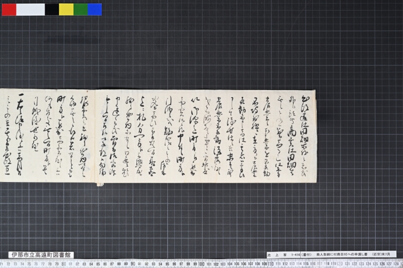Click the 115 mark on the ruler
This screenshot has height=268, width=403.
tap(306, 264)
